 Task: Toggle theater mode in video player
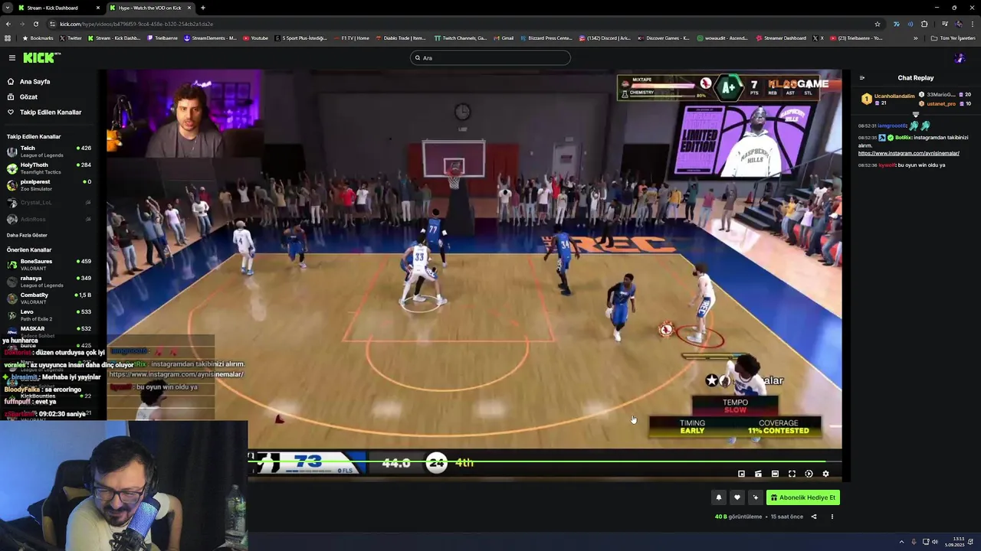point(775,474)
